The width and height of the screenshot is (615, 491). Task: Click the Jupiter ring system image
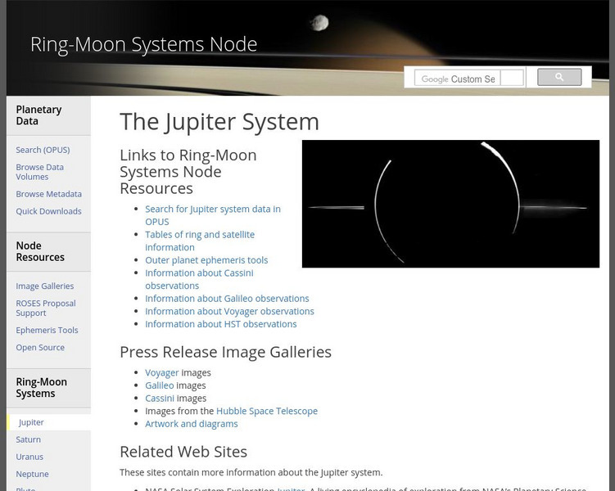(x=450, y=204)
